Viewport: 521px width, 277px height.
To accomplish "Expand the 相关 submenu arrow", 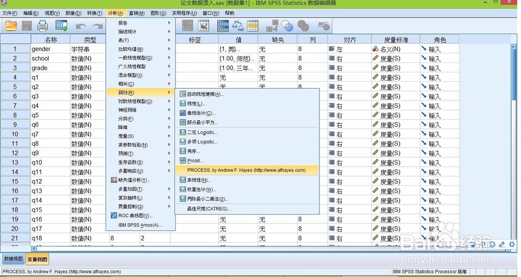I will click(169, 84).
